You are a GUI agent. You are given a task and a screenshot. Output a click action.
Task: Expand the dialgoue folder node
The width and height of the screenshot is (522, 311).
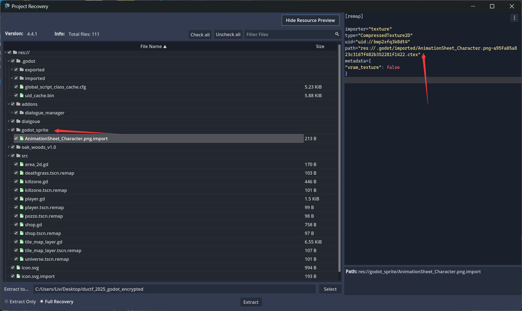(9, 121)
